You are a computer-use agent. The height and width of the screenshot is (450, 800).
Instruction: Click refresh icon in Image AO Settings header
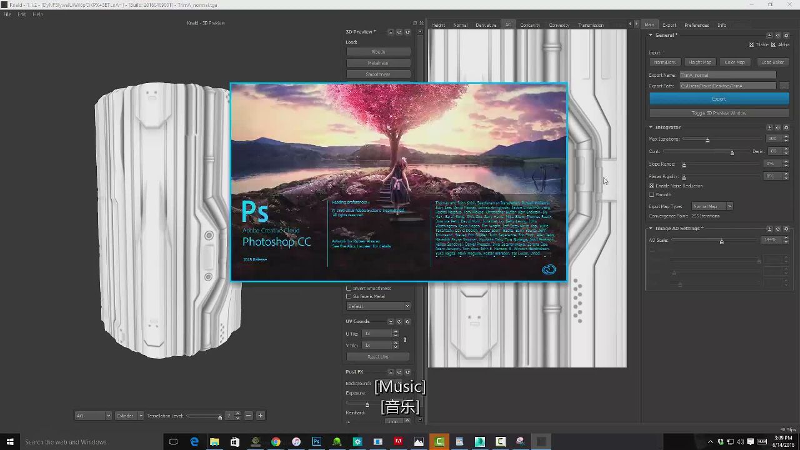786,229
